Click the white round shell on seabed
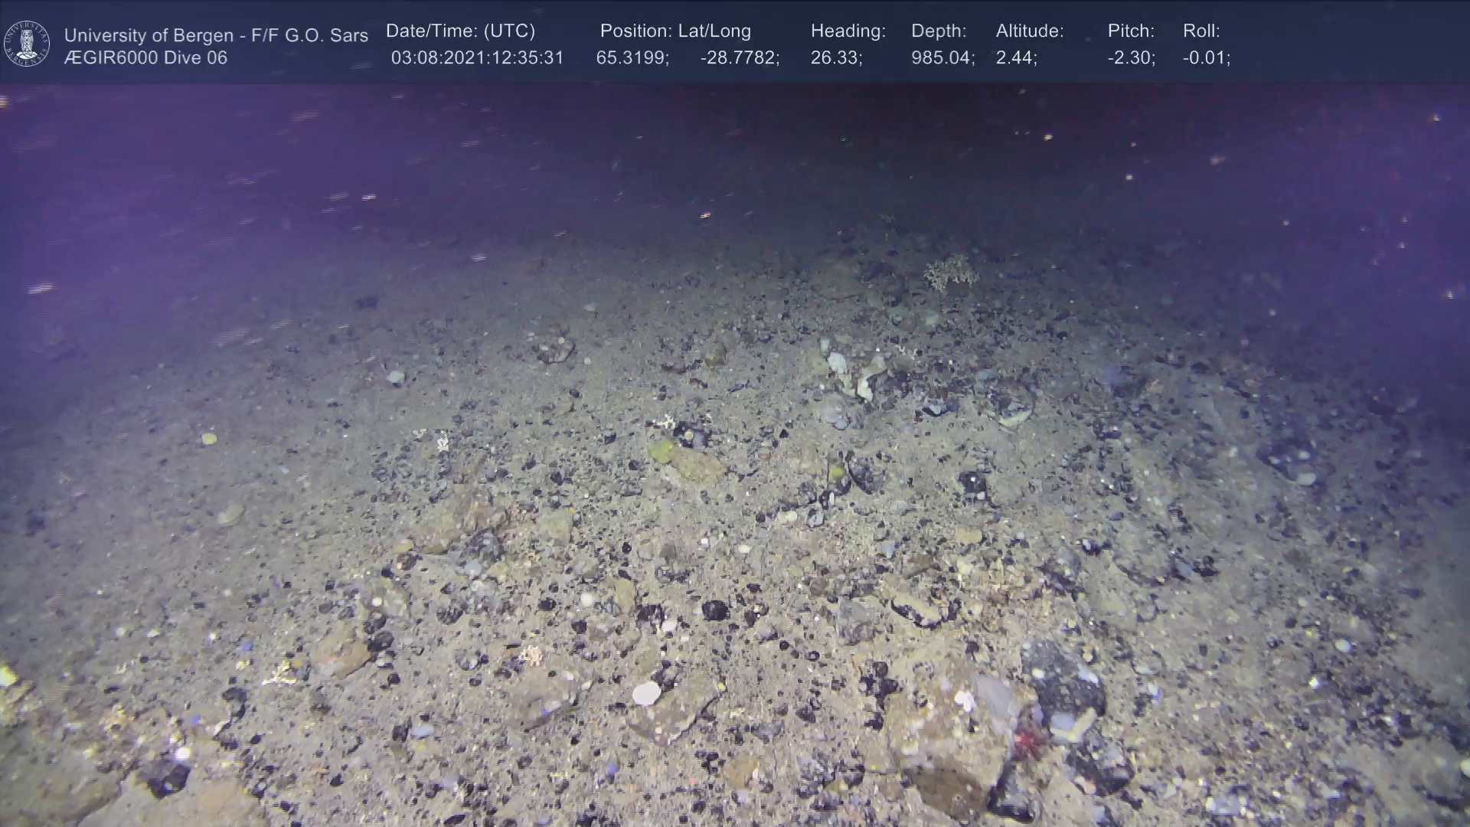 pos(646,694)
